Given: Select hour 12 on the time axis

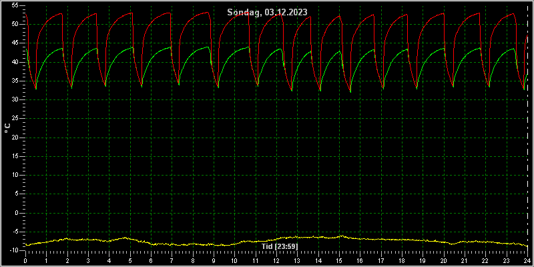Looking at the screenshot, I should pos(276,260).
